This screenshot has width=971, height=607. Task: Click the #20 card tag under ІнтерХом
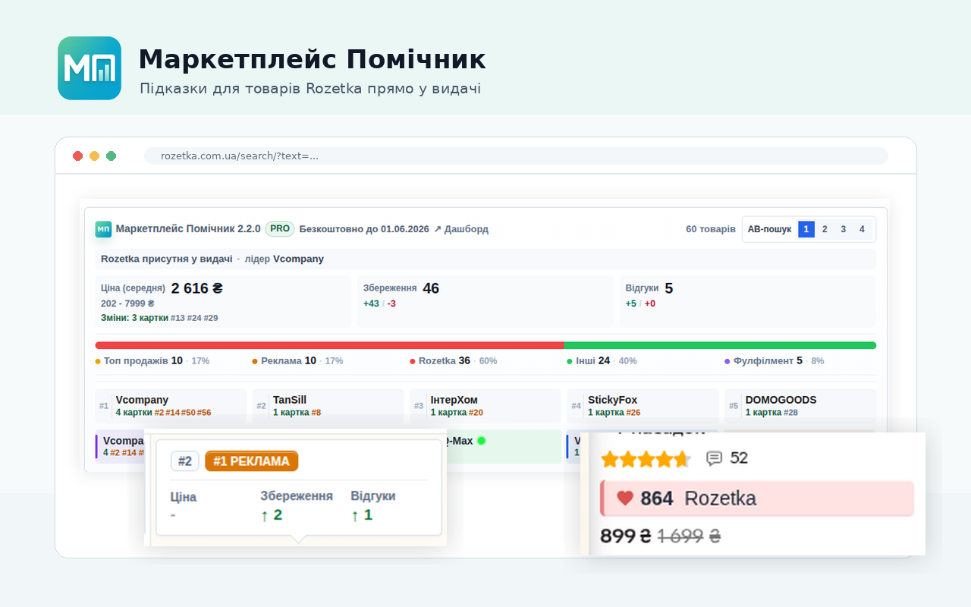pos(476,413)
